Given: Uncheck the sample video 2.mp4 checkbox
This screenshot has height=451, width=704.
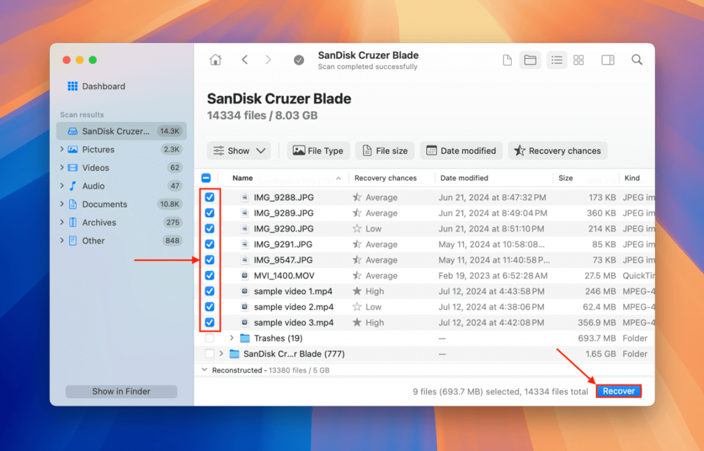Looking at the screenshot, I should click(x=210, y=307).
